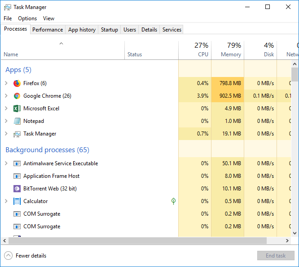Image resolution: width=299 pixels, height=267 pixels.
Task: Click the Task Manager title bar icon
Action: (8, 7)
